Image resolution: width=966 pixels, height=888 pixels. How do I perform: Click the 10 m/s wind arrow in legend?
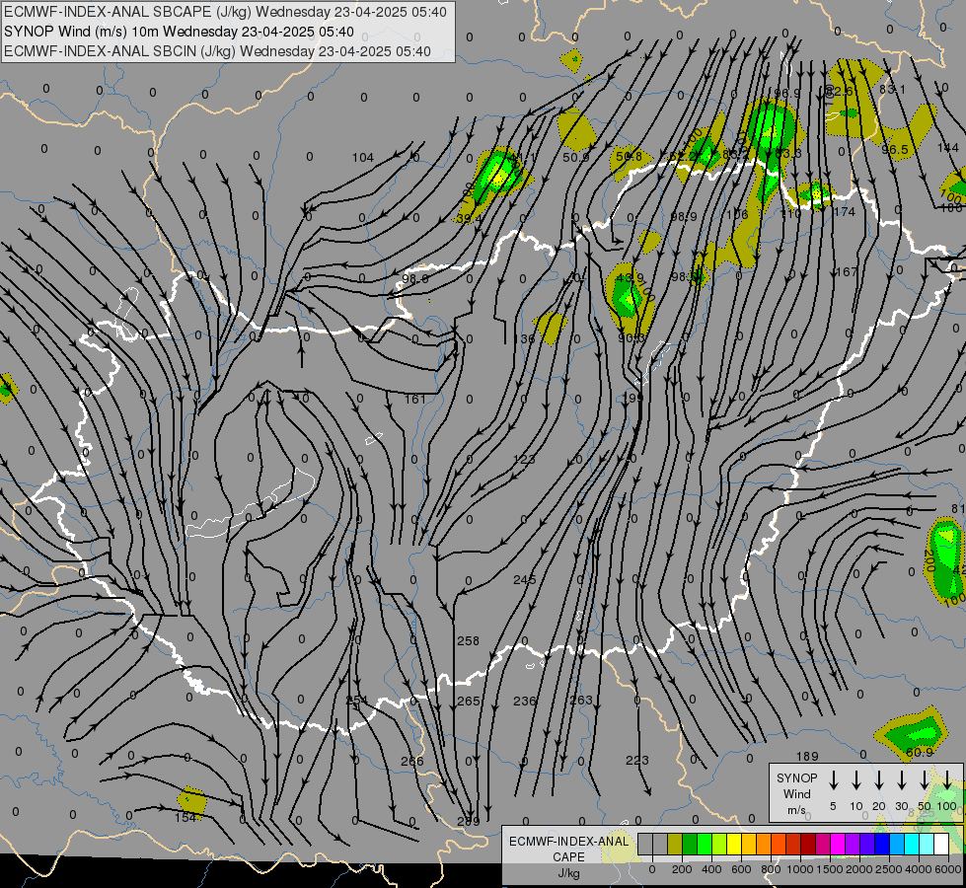pyautogui.click(x=856, y=779)
